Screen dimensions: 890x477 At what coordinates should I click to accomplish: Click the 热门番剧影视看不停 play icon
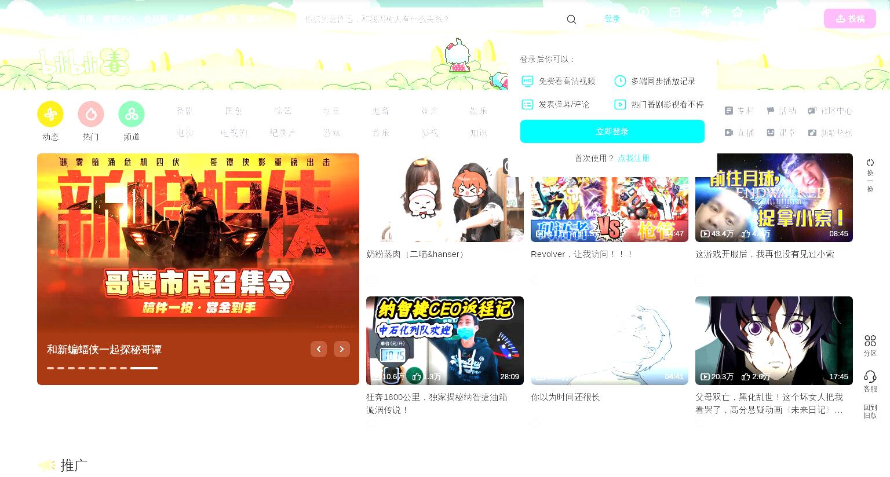pos(620,104)
